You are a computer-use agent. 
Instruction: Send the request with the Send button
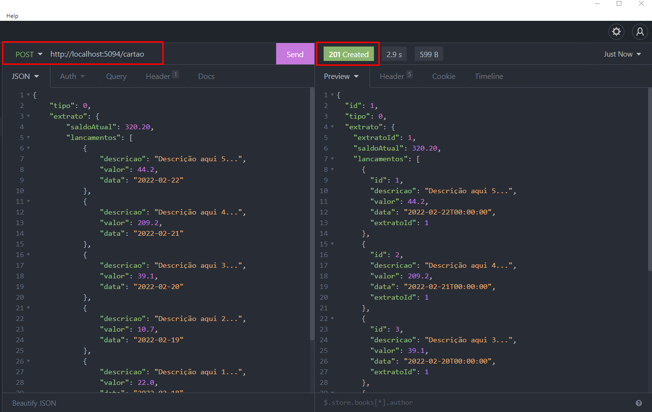[x=295, y=54]
